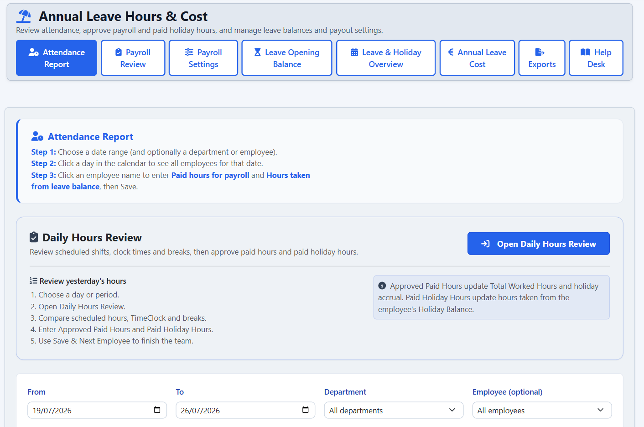Click the info circle icon in the Approved Paid Hours note
Image resolution: width=644 pixels, height=427 pixels.
coord(382,286)
